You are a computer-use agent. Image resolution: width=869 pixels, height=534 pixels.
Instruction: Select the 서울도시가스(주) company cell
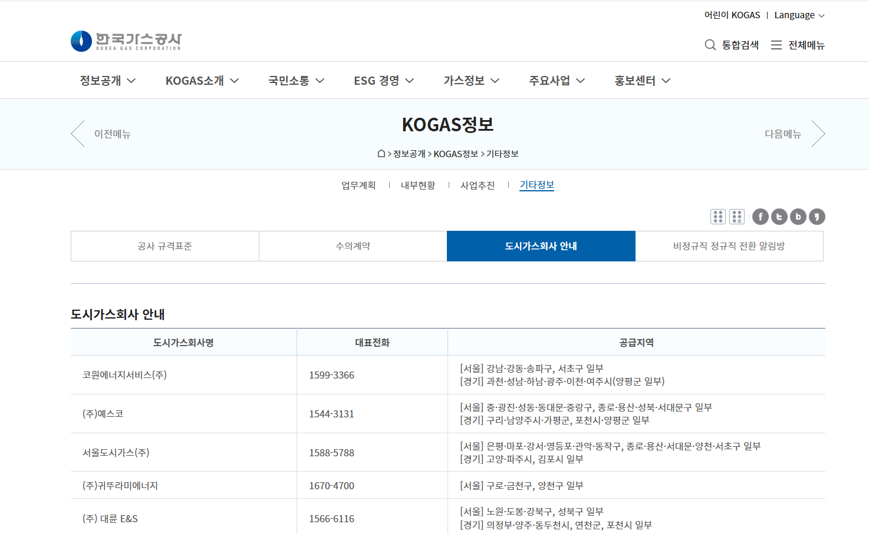183,453
